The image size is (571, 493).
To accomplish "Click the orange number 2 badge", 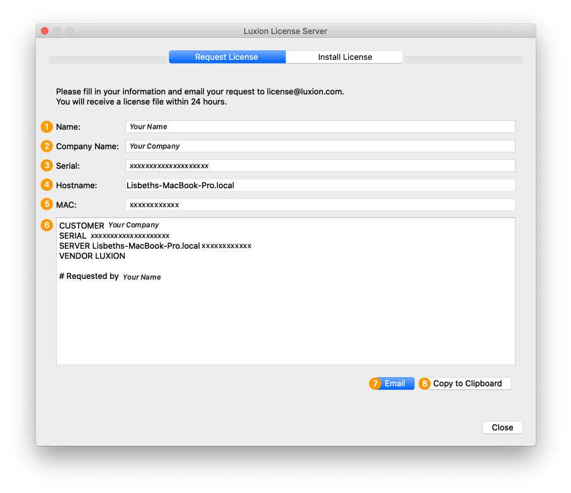I will tap(47, 146).
